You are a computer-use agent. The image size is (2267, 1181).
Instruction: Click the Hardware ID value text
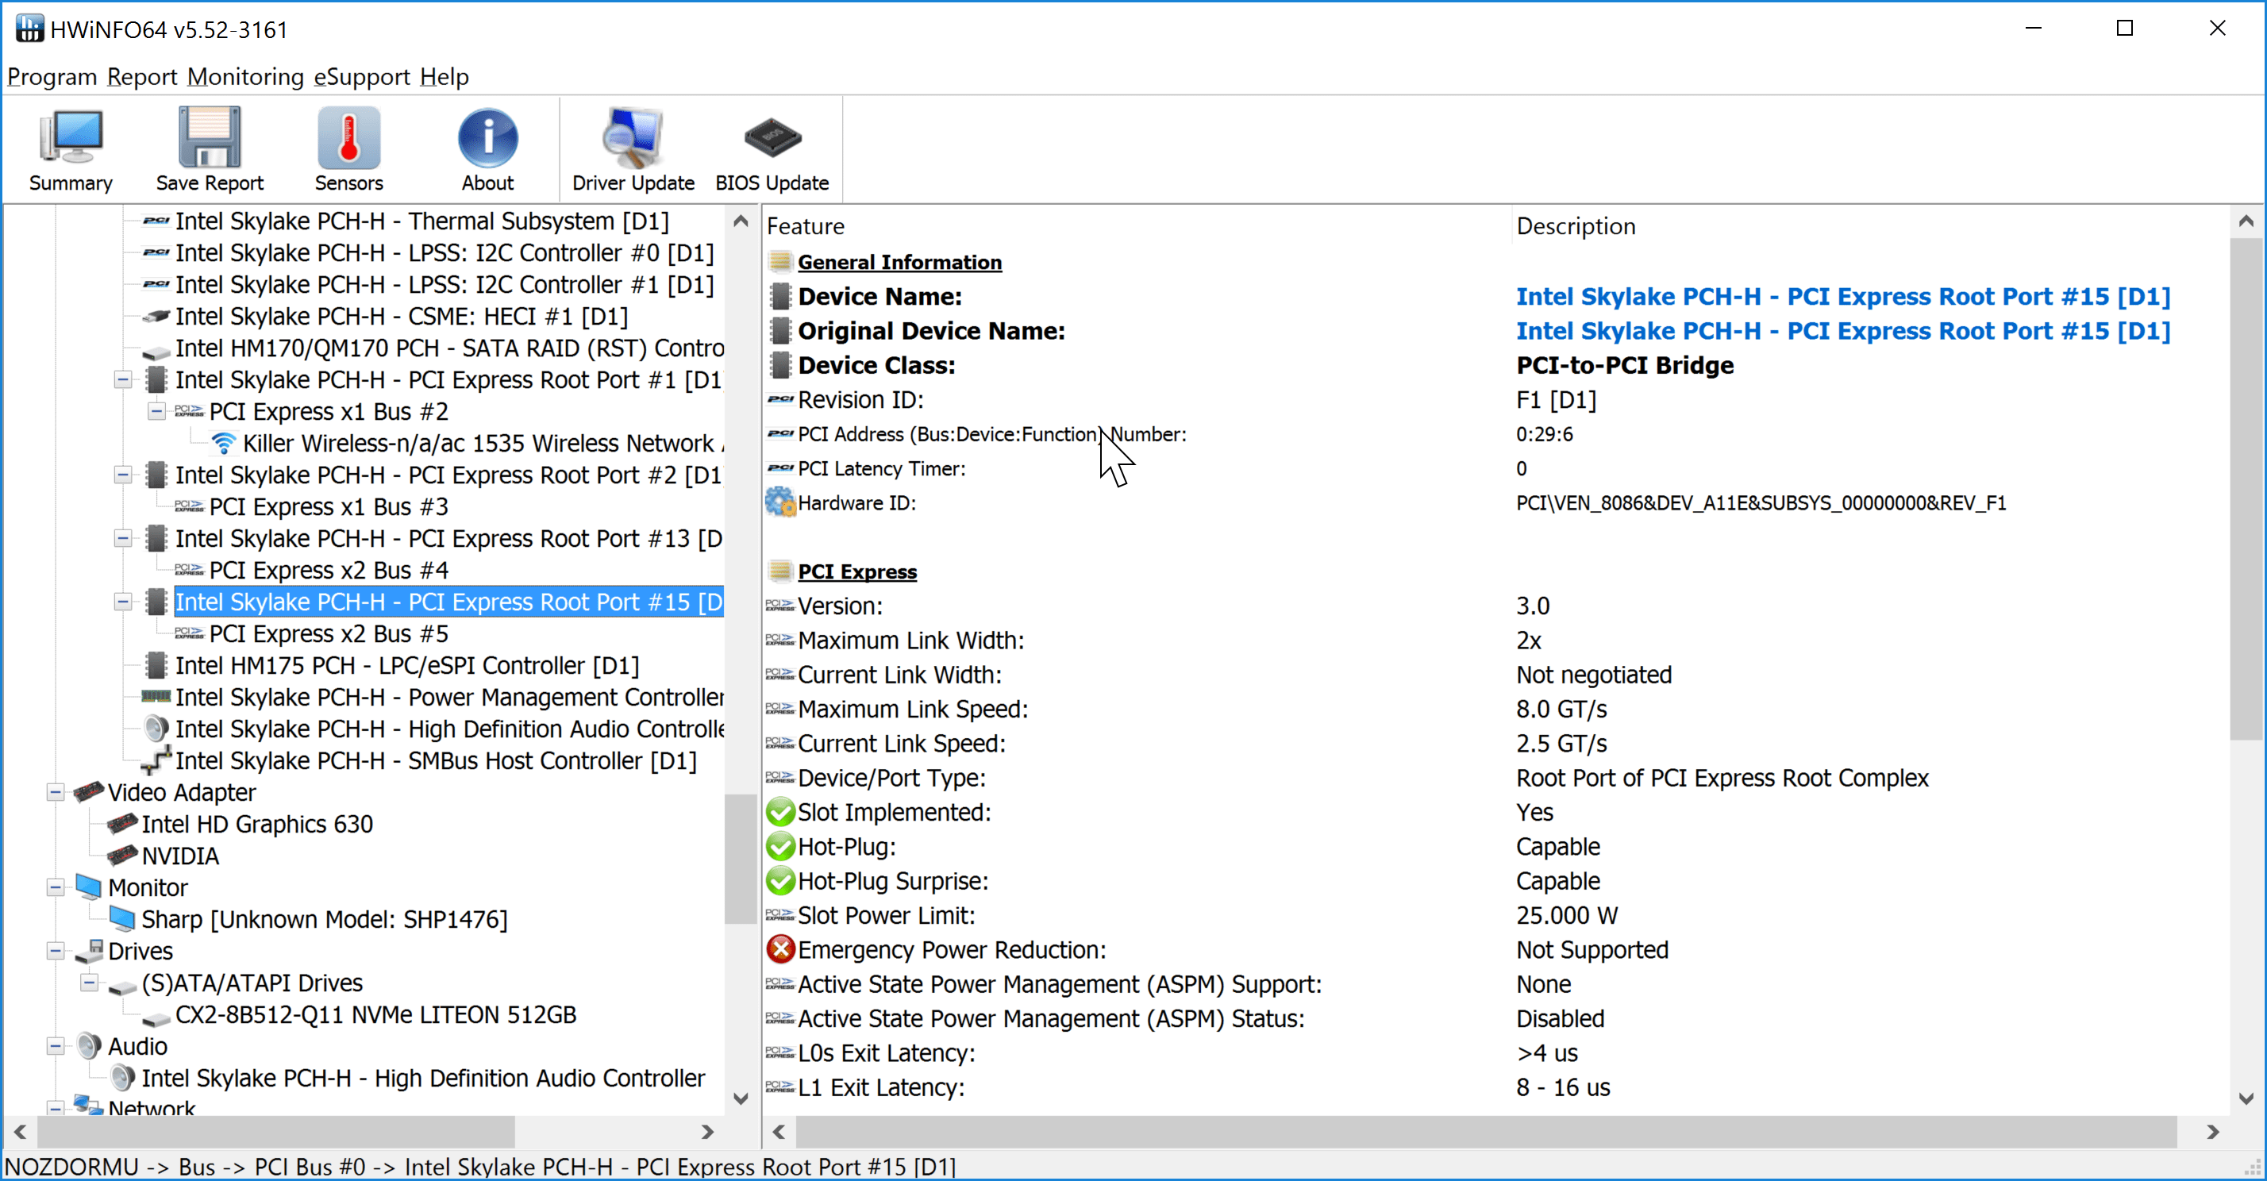pos(1761,503)
